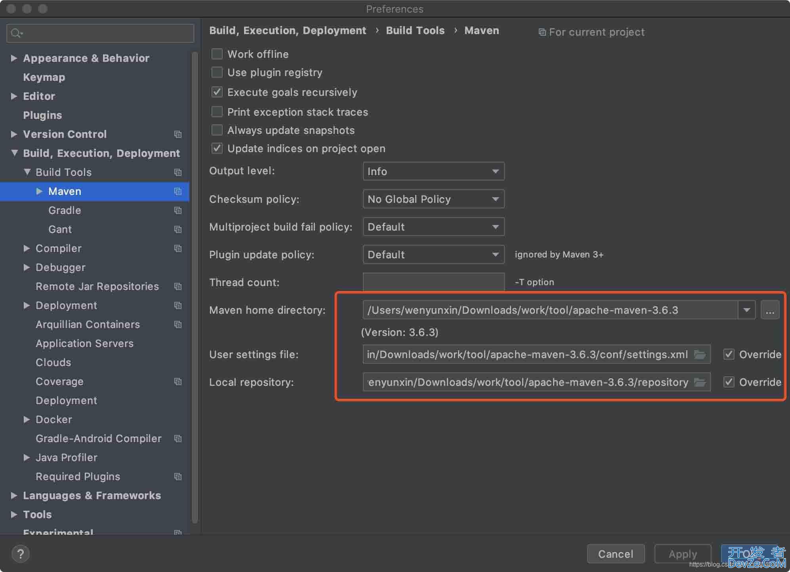
Task: Browse Maven home with the ellipsis button
Action: pos(770,310)
